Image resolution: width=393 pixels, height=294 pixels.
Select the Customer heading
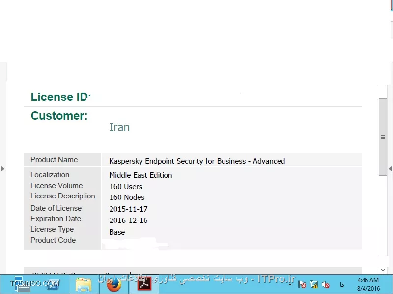click(x=59, y=116)
